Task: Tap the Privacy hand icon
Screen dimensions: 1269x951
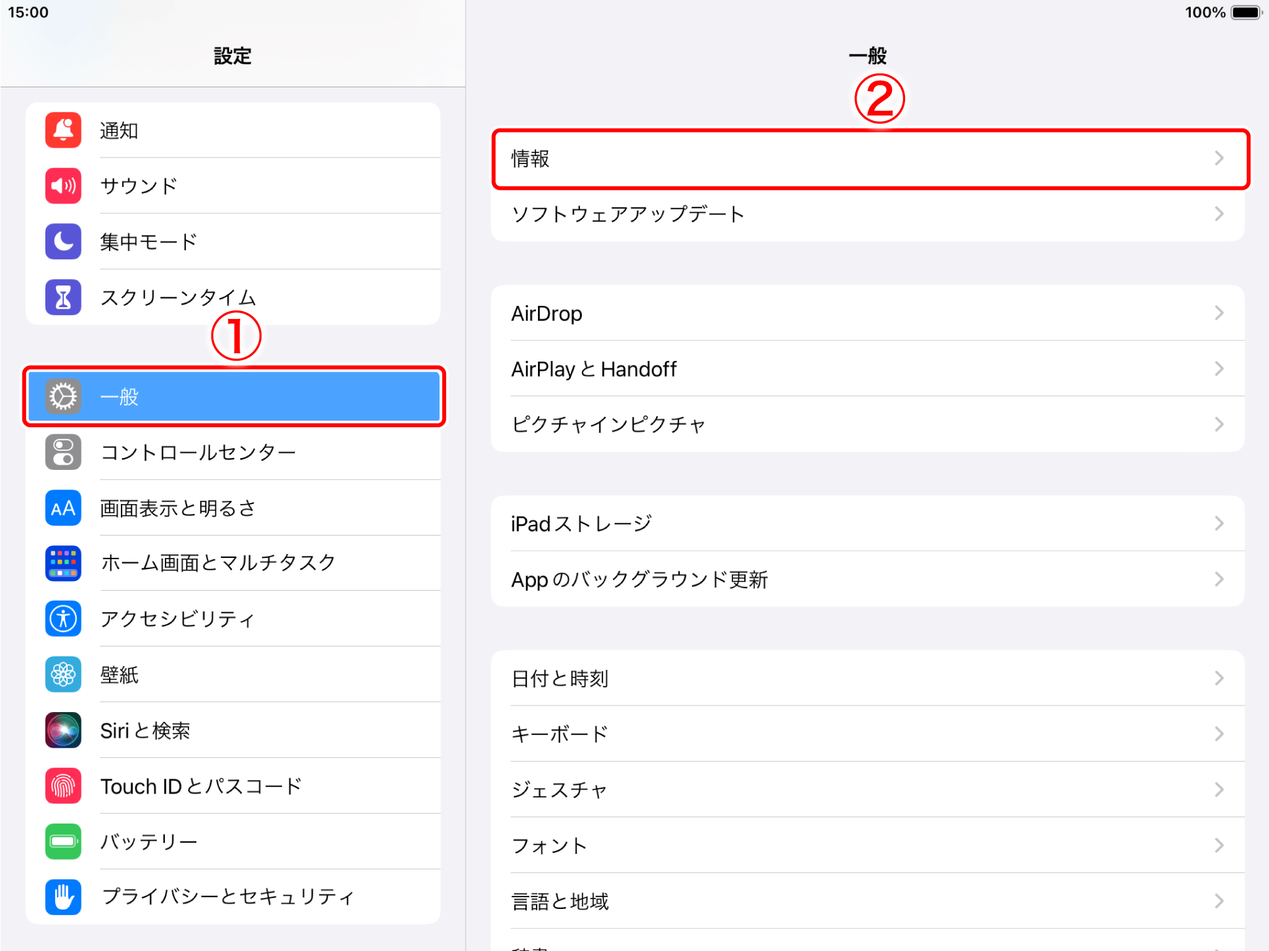Action: coord(63,897)
